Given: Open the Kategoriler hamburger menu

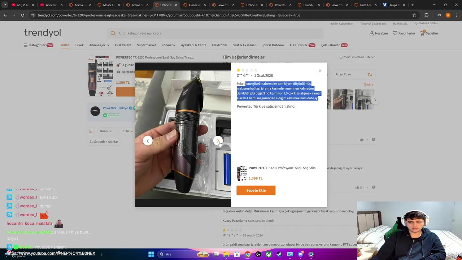Looking at the screenshot, I should [x=39, y=45].
